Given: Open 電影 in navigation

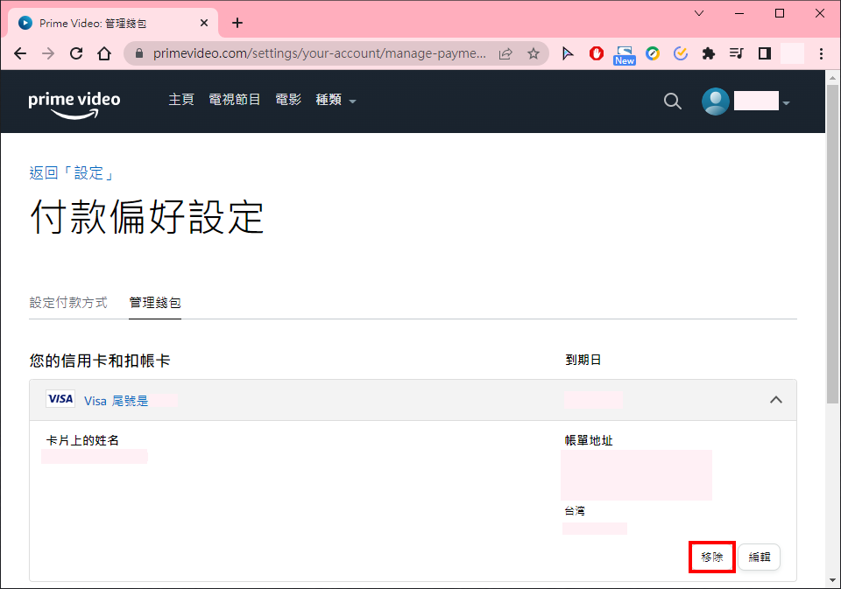Looking at the screenshot, I should (x=288, y=100).
